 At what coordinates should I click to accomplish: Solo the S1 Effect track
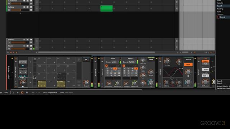(x=28, y=40)
